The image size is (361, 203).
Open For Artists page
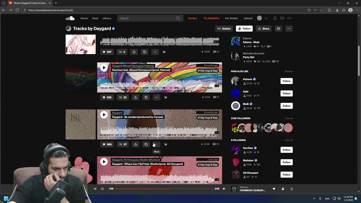tap(232, 18)
